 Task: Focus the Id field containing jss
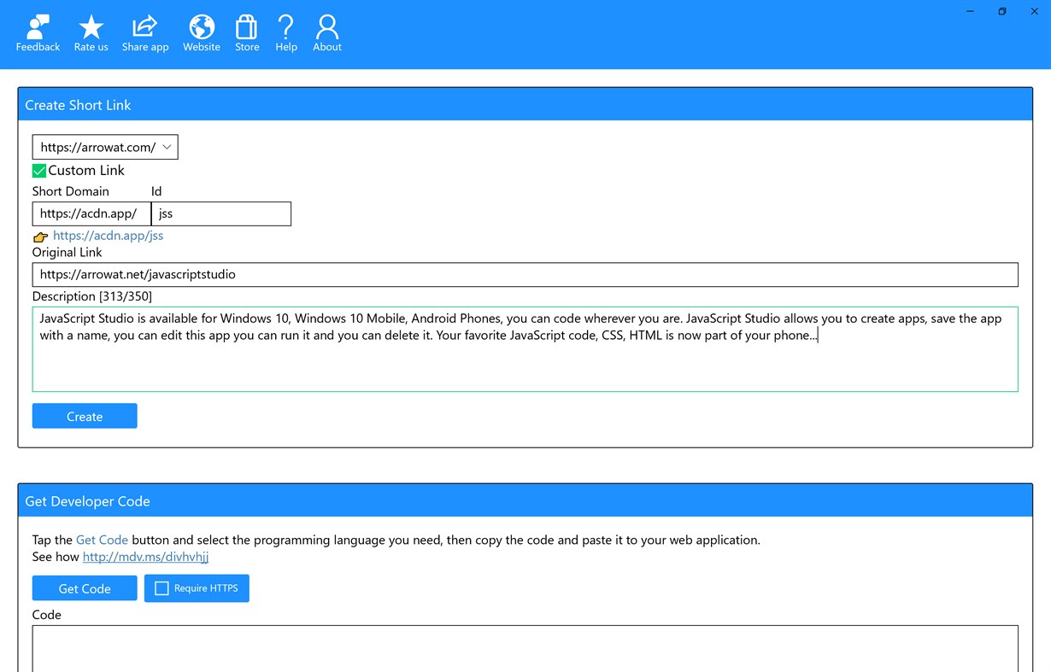pyautogui.click(x=221, y=213)
